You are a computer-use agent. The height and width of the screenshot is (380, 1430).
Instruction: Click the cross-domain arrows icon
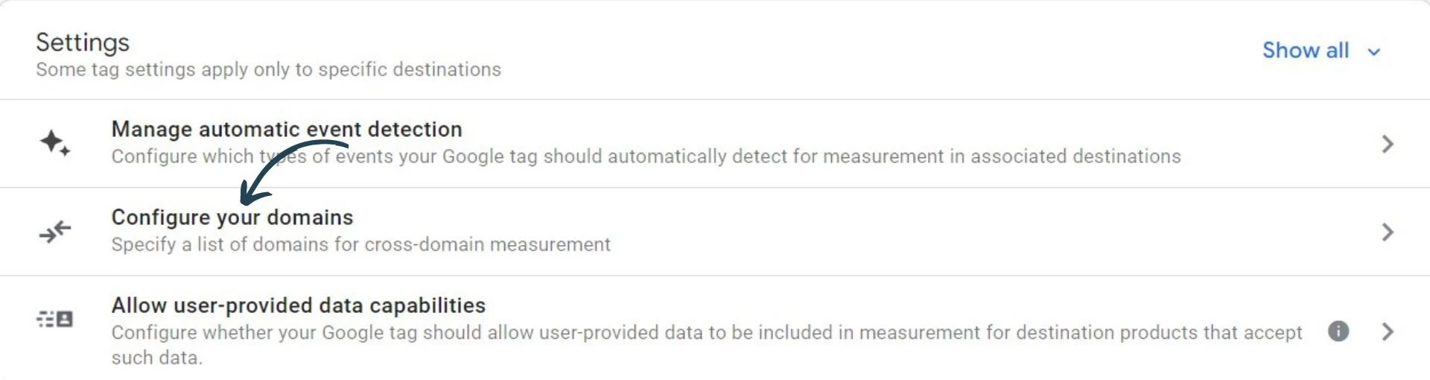[x=55, y=232]
